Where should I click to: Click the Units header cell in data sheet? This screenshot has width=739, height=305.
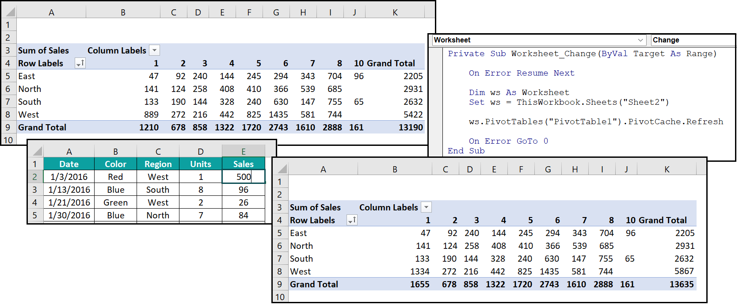click(x=201, y=164)
